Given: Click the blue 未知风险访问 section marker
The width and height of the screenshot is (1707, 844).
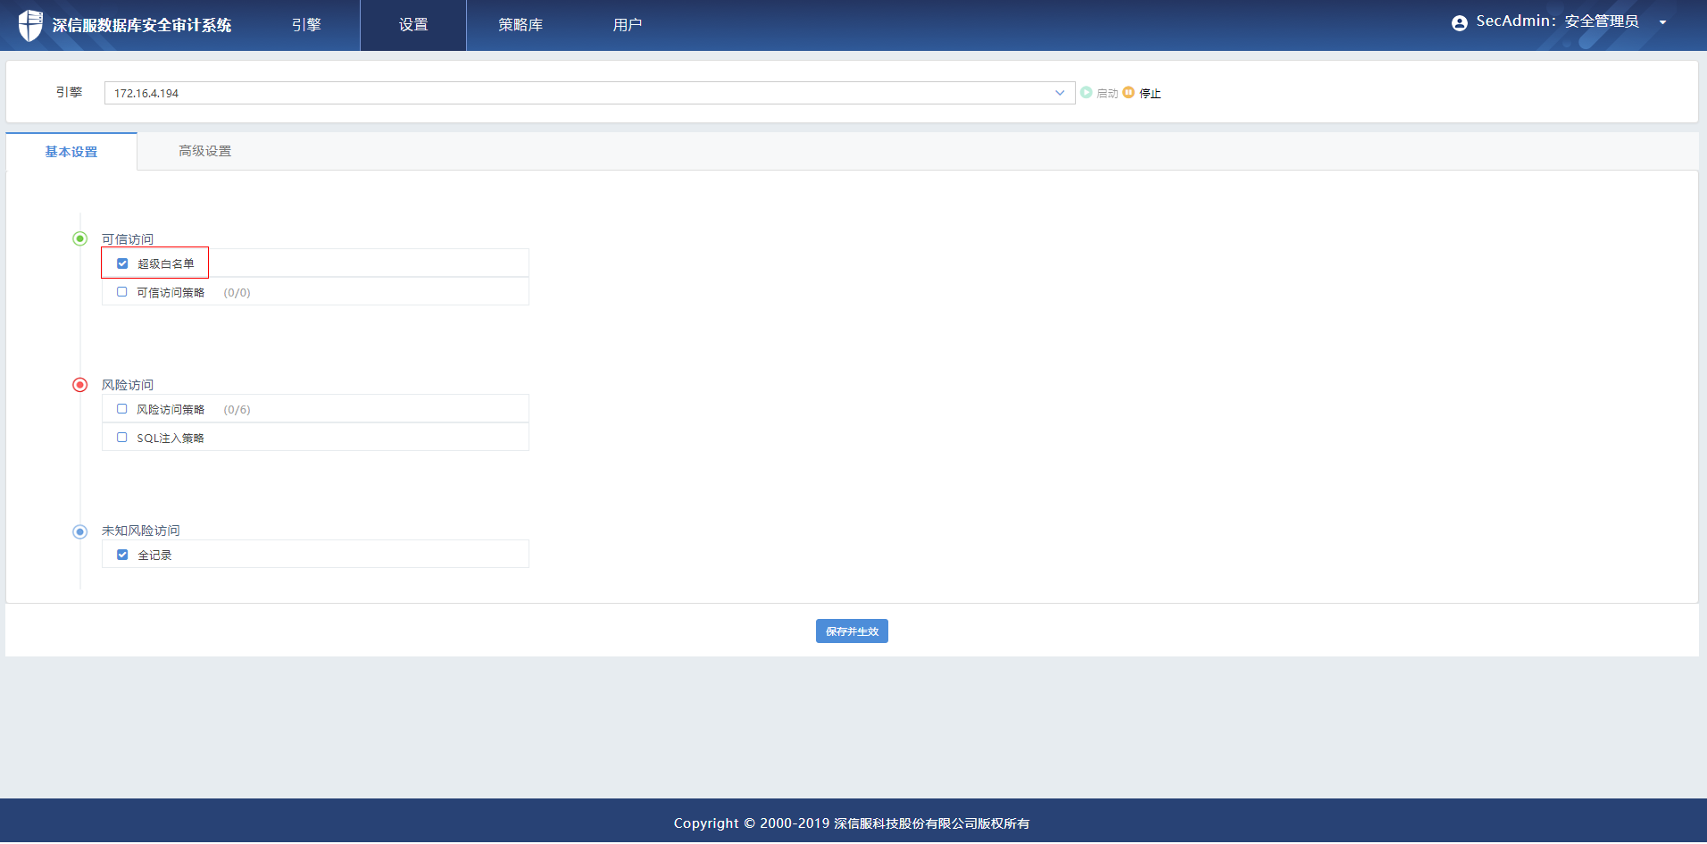Looking at the screenshot, I should [x=80, y=531].
